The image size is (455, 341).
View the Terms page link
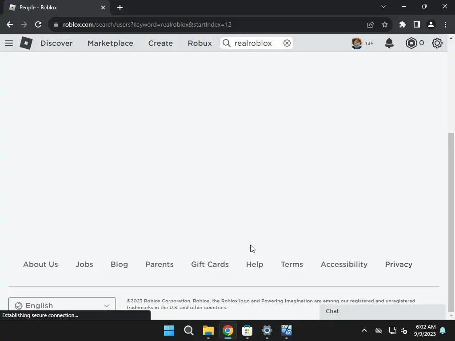(292, 265)
